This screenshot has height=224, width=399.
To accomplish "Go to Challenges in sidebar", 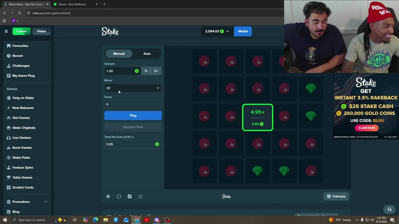I will (21, 66).
